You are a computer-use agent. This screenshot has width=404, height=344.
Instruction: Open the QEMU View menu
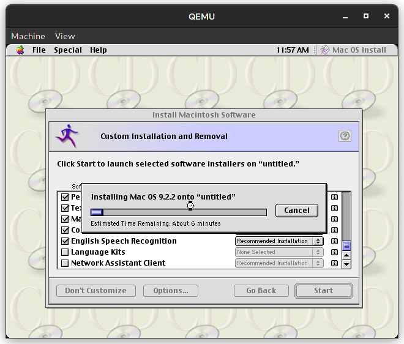click(65, 36)
